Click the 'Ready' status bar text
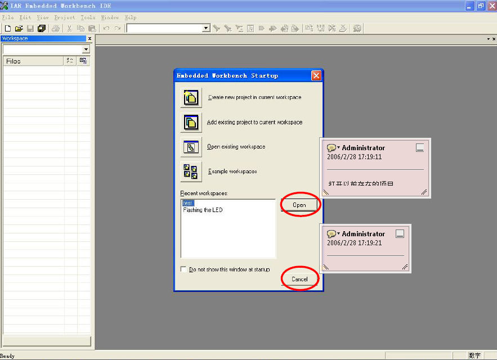The height and width of the screenshot is (360, 497). (x=7, y=356)
